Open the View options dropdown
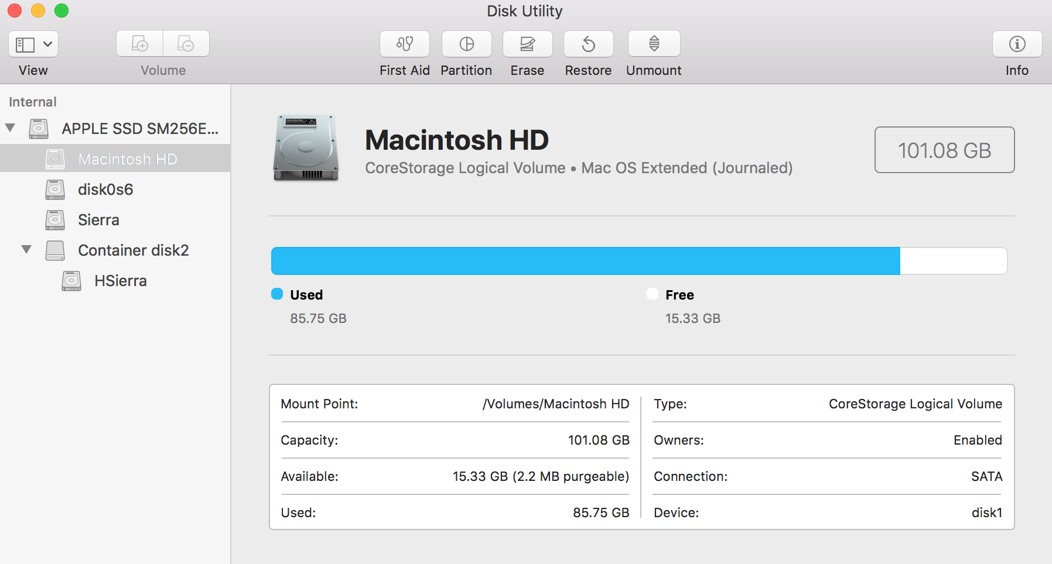 33,43
